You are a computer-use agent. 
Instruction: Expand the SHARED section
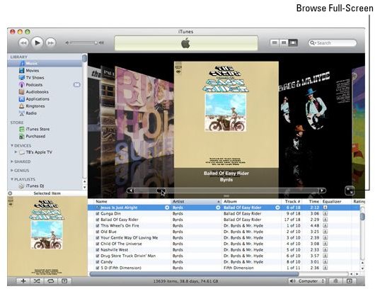[x=12, y=161]
